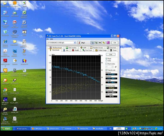Open Microsoft Office Word desktop shortcut
Viewport: 164px width, 136px height.
click(x=24, y=24)
